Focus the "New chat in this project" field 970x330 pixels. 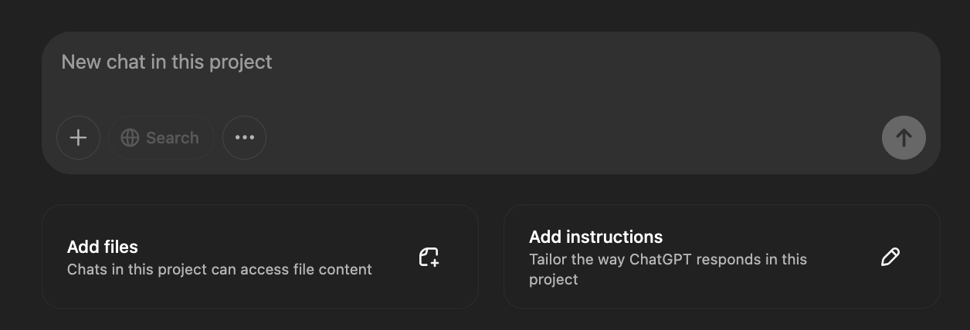pyautogui.click(x=463, y=77)
